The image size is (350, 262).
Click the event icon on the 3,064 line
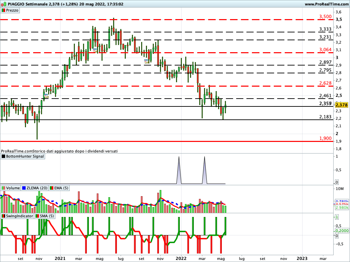pyautogui.click(x=95, y=50)
